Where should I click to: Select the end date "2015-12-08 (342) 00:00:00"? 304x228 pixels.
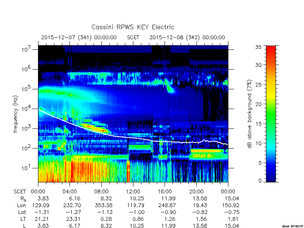[x=187, y=37]
